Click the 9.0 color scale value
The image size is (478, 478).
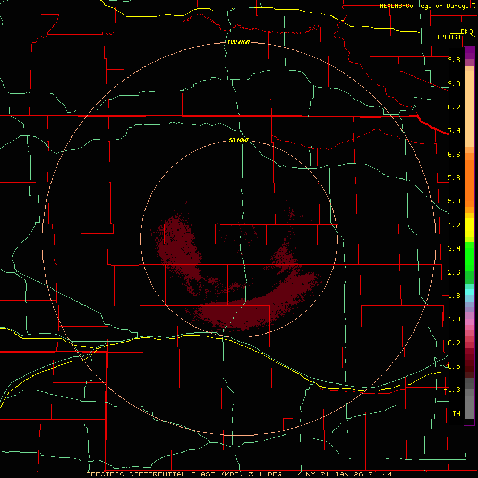pyautogui.click(x=454, y=83)
